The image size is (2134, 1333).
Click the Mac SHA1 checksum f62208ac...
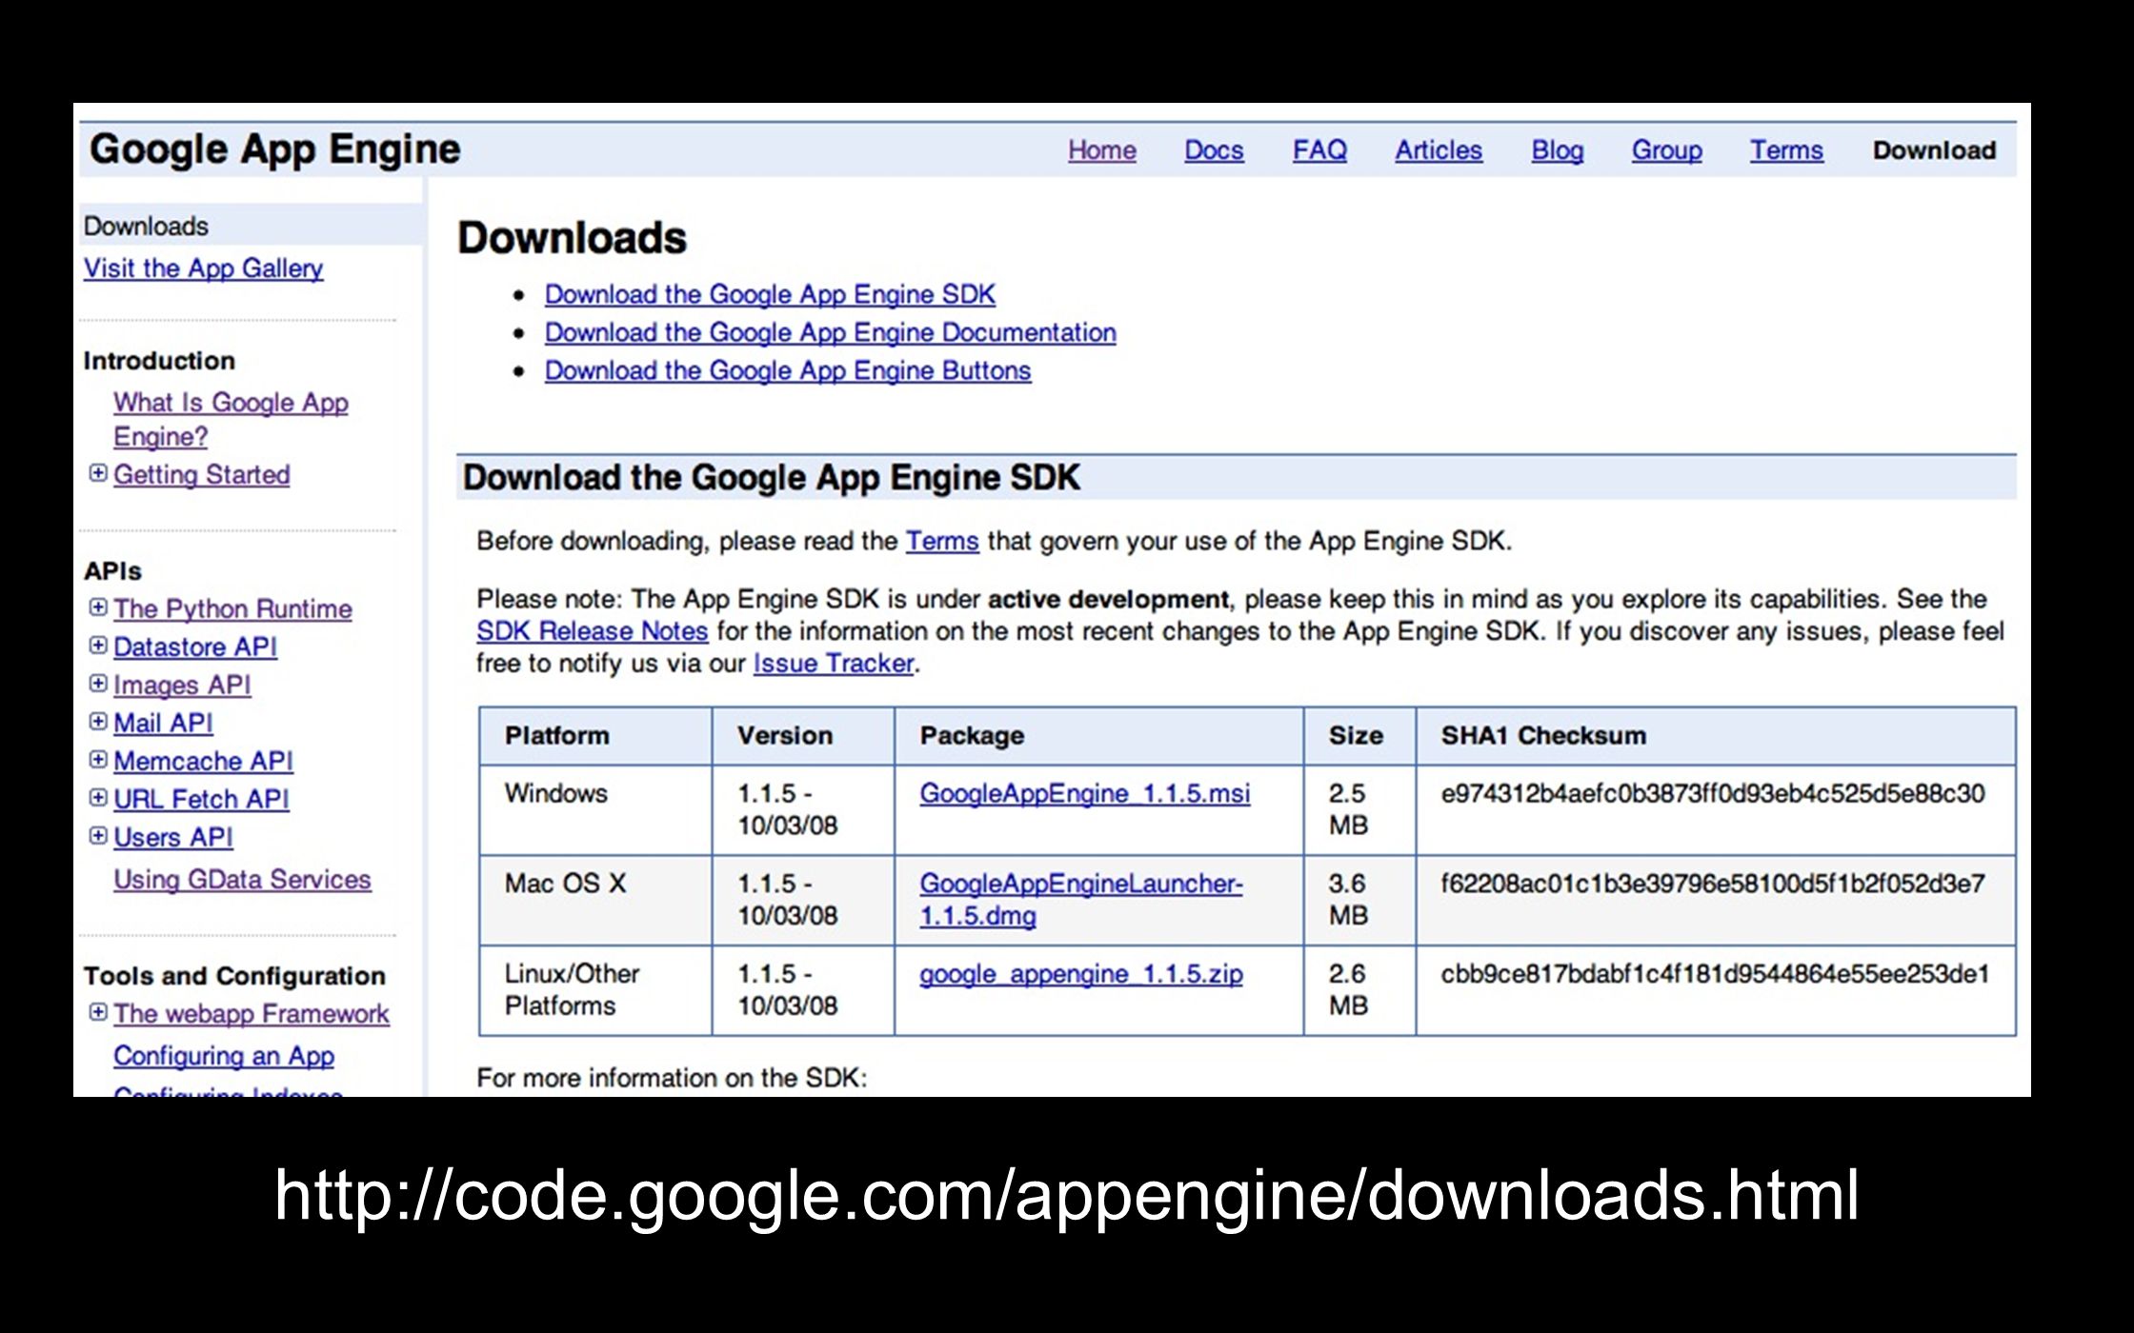pos(1712,884)
